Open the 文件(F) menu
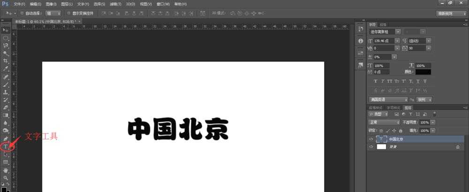This screenshot has width=469, height=192. [19, 4]
